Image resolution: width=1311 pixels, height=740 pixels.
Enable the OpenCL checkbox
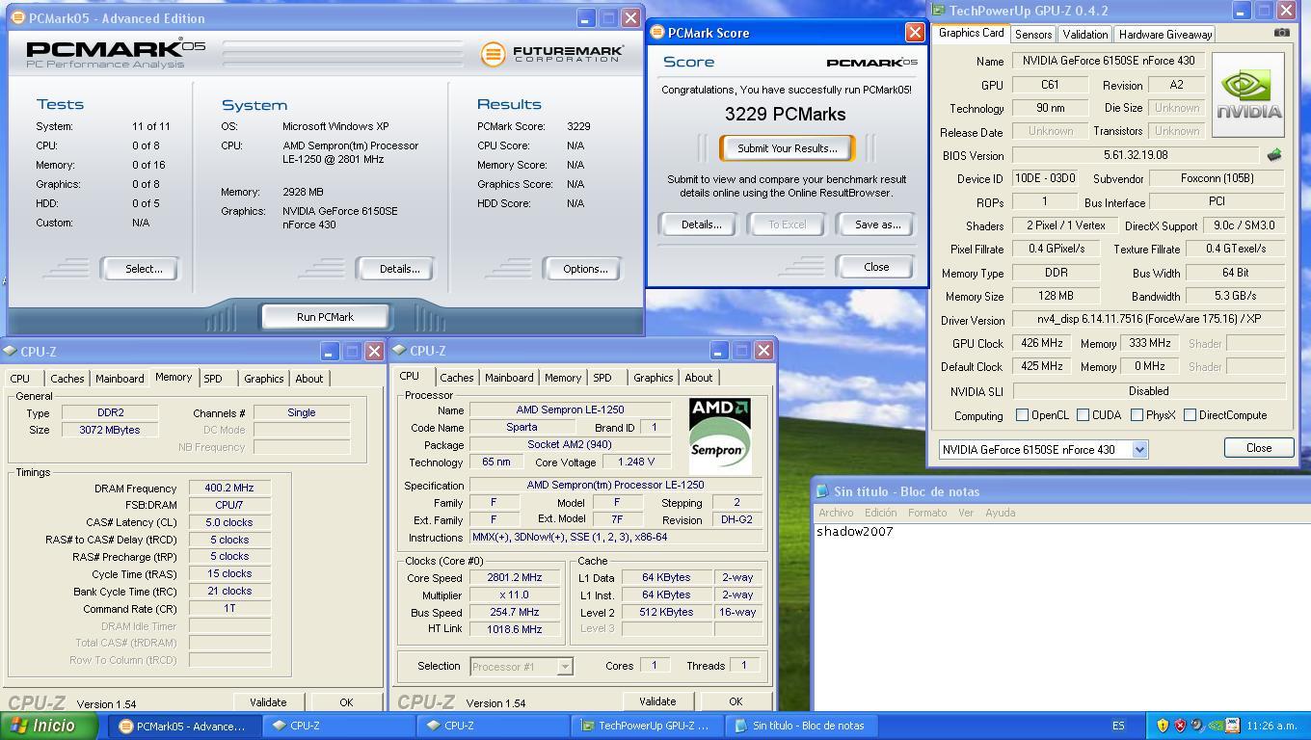(x=1022, y=415)
